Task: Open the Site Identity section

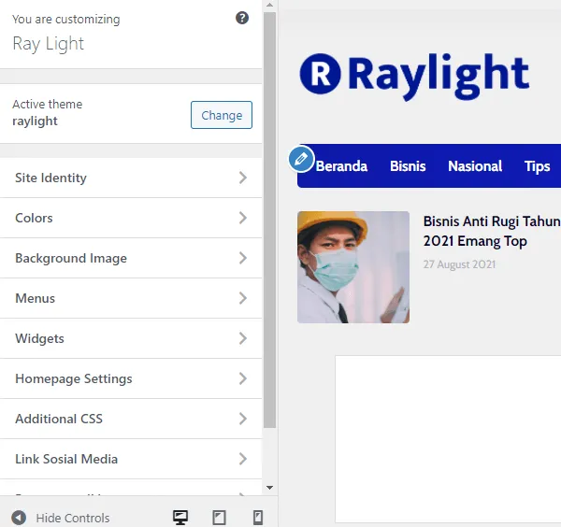Action: 131,178
